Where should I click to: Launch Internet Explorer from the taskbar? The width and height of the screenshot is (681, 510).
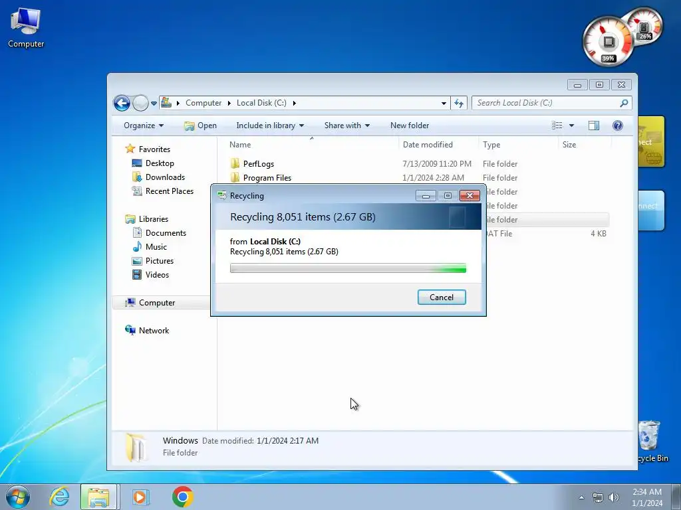pos(59,497)
